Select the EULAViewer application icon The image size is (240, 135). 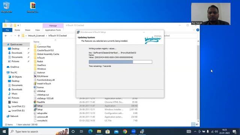(35, 76)
